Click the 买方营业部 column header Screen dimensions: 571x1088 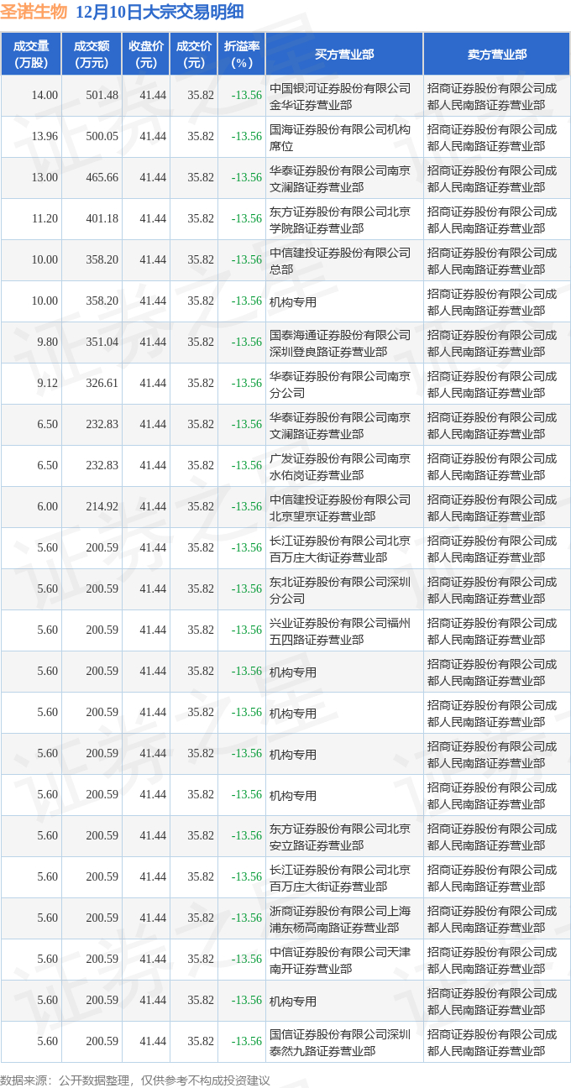[x=344, y=55]
